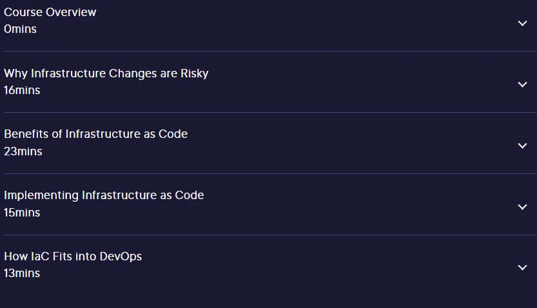Click the 15mins duration label
The image size is (537, 308).
pos(22,213)
